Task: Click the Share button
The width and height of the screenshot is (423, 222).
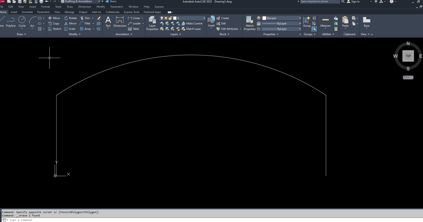Action: (x=111, y=1)
